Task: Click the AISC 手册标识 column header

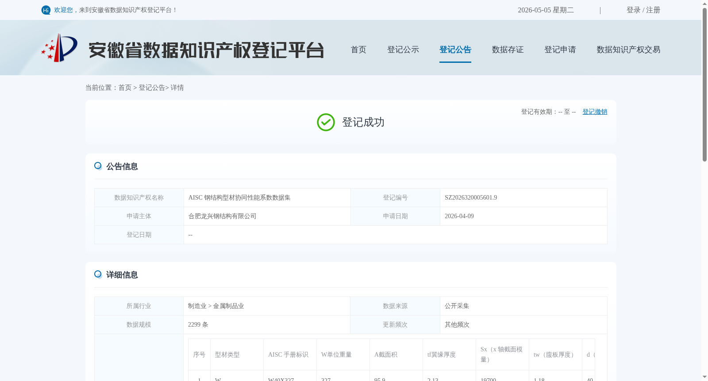Action: click(x=290, y=354)
